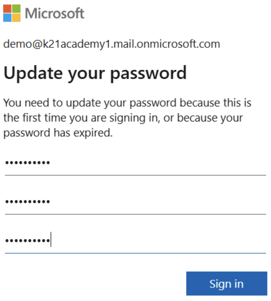Click the blue square in Microsoft logo
This screenshot has width=271, height=301.
click(x=7, y=18)
